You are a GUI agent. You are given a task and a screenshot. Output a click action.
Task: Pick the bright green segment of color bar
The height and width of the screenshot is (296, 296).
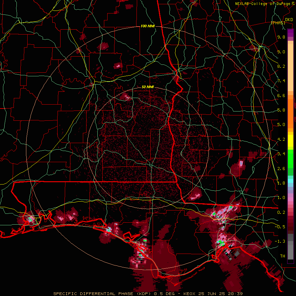click(290, 159)
